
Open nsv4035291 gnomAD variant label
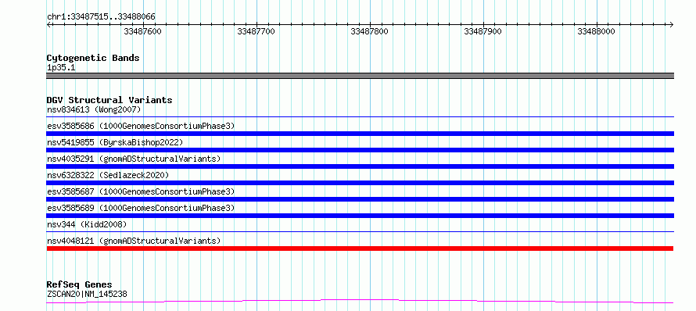134,159
